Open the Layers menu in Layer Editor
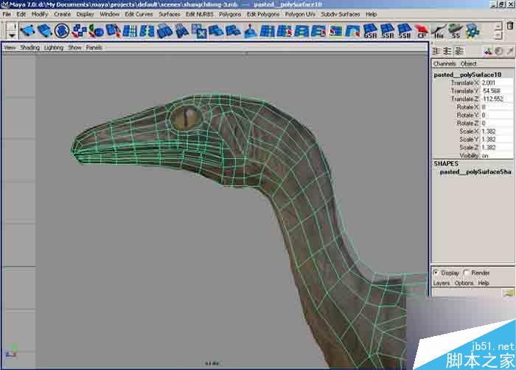The width and height of the screenshot is (516, 370). coord(442,283)
